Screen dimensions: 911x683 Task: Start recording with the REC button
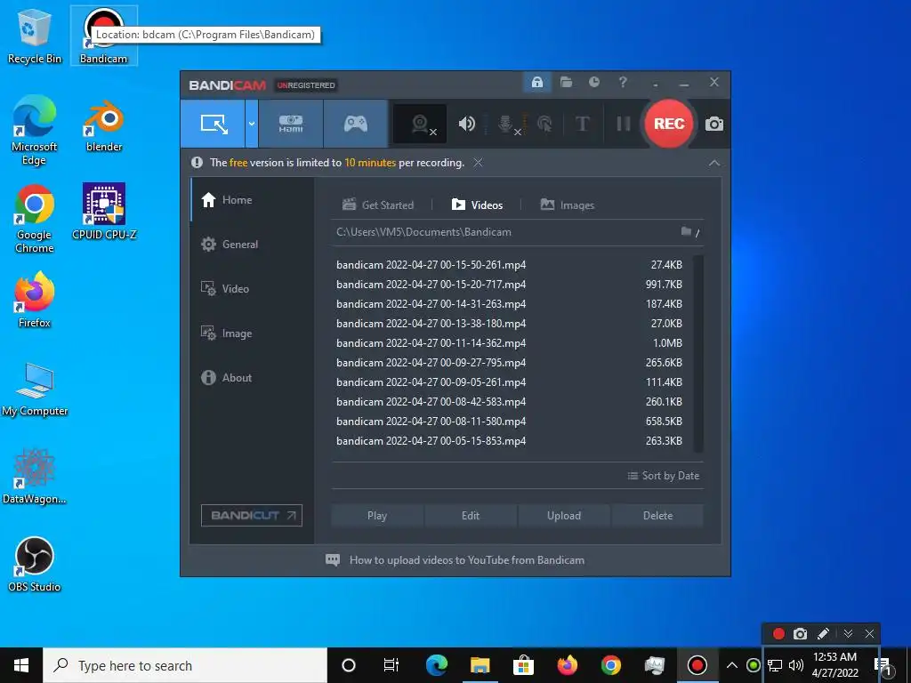click(669, 124)
